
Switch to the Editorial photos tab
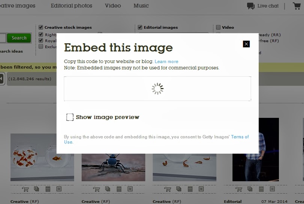pyautogui.click(x=71, y=6)
